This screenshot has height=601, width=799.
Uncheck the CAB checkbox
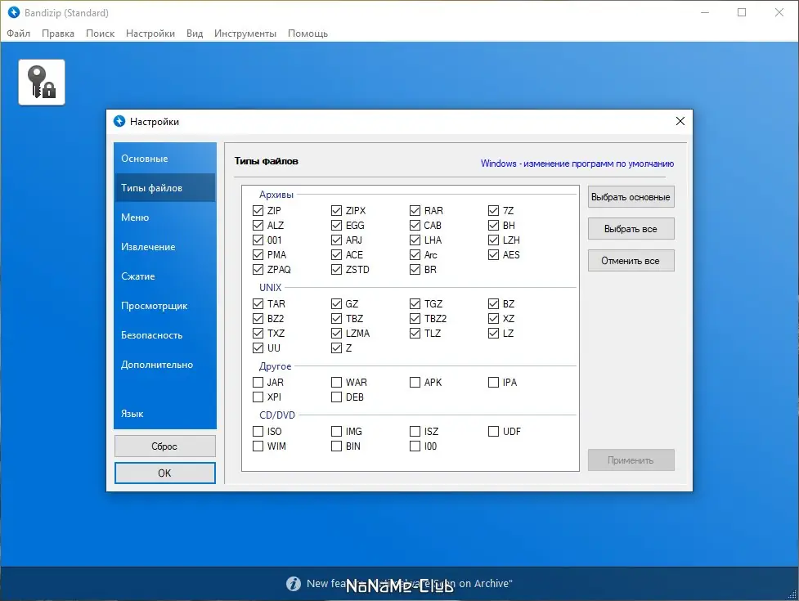(415, 225)
